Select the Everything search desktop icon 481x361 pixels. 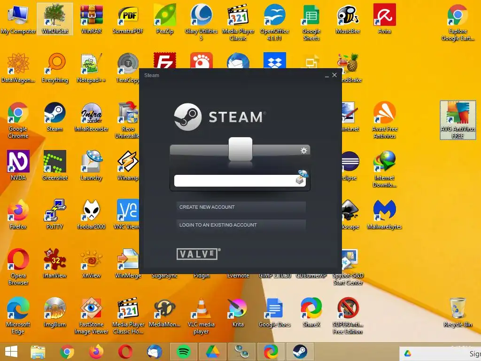(55, 68)
